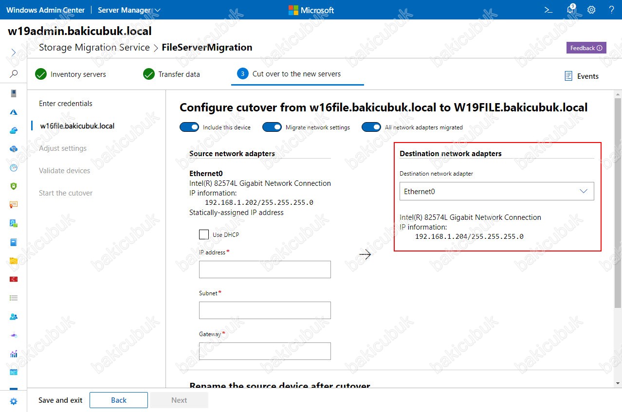Image resolution: width=622 pixels, height=412 pixels.
Task: Open the Devices tool icon
Action: (x=14, y=223)
